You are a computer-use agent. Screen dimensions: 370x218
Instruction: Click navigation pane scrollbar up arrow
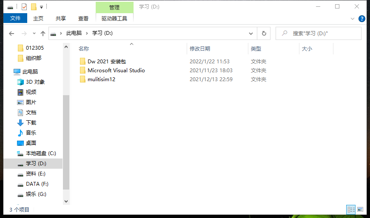(66, 47)
